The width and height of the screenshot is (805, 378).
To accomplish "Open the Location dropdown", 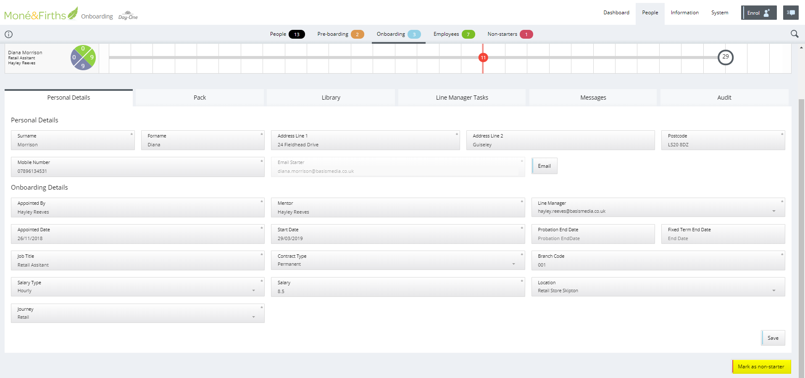I will (773, 291).
